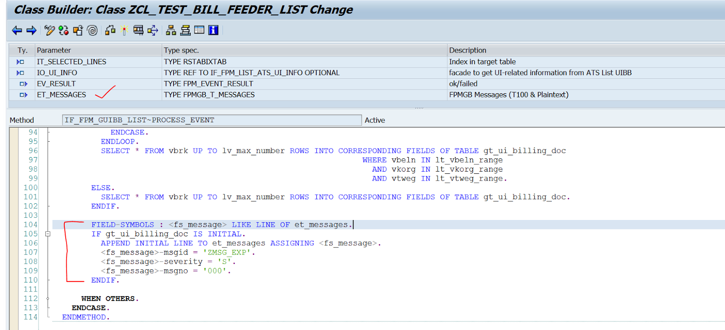The height and width of the screenshot is (330, 725).
Task: Open the navigation stack icon
Action: pos(185,30)
